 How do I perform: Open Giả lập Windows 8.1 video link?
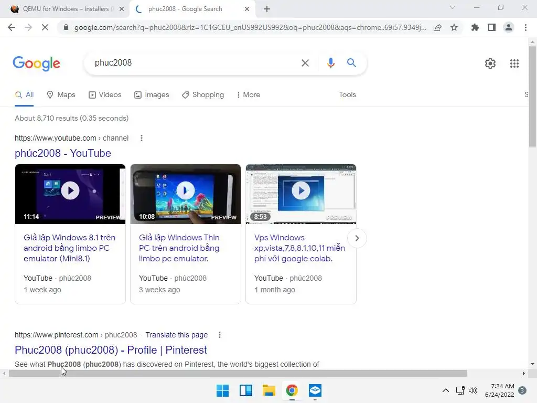pos(70,248)
